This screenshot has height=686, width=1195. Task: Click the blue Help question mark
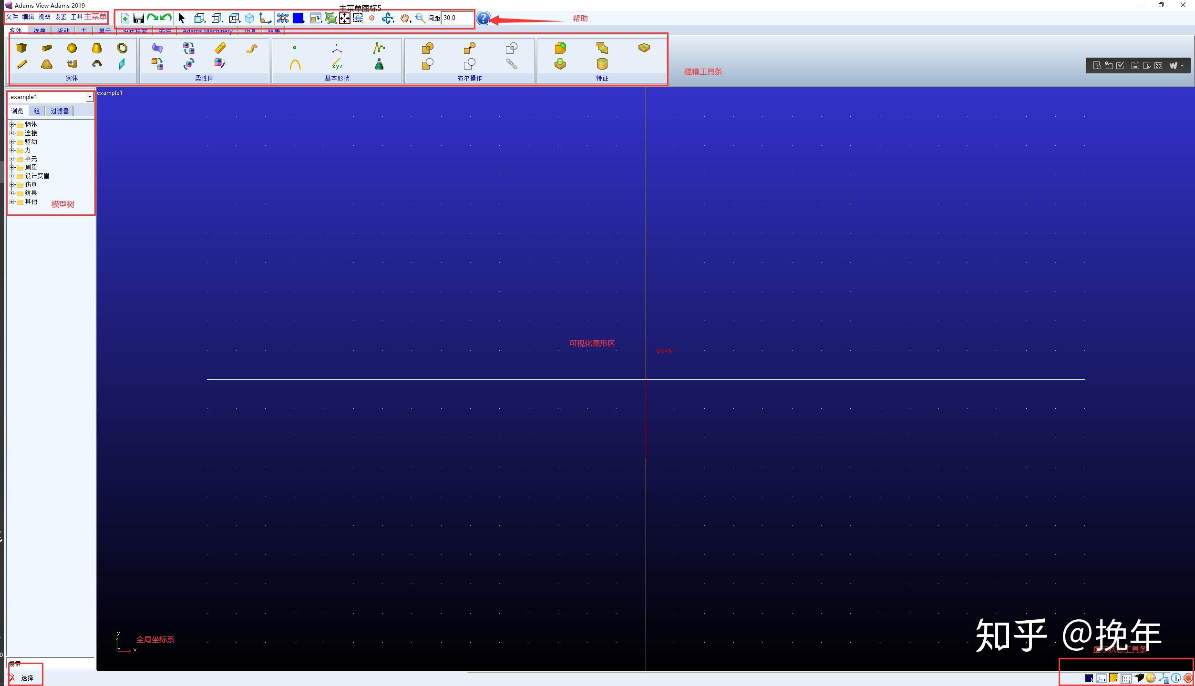[483, 18]
